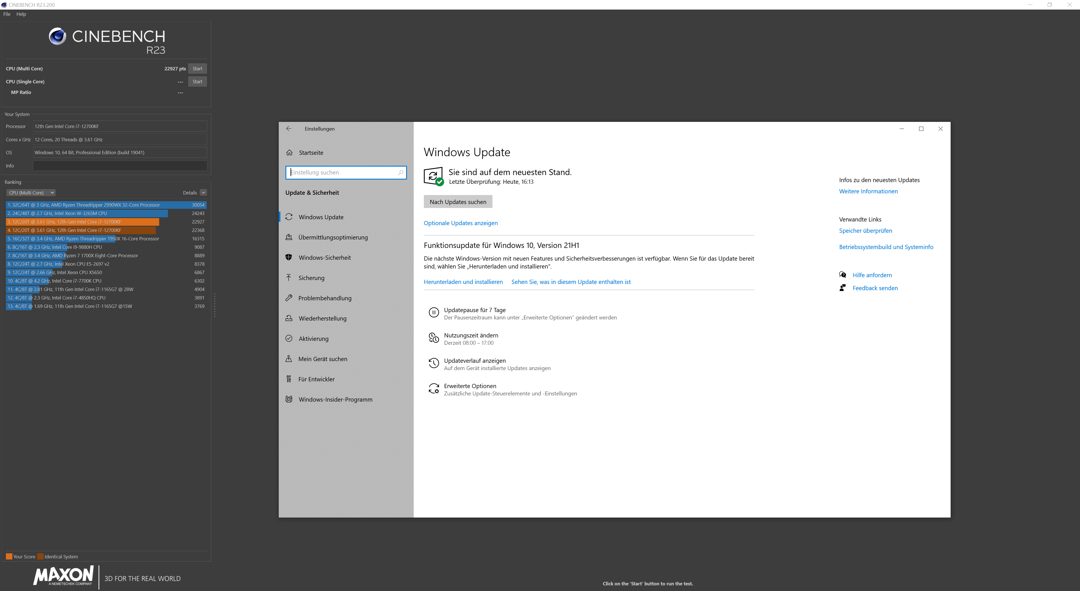Click the back arrow in Einstellungen

[x=289, y=129]
